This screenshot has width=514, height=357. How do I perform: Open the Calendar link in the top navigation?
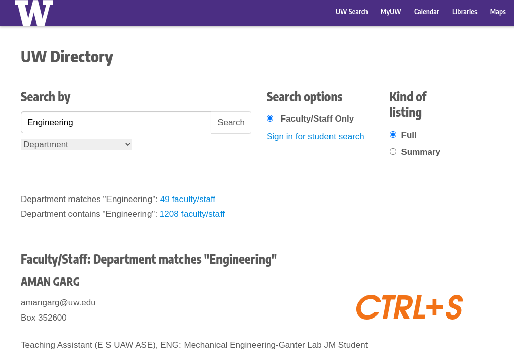click(426, 12)
